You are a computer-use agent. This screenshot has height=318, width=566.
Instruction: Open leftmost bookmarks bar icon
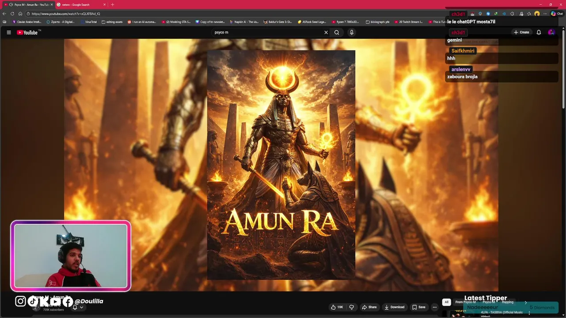[x=4, y=22]
